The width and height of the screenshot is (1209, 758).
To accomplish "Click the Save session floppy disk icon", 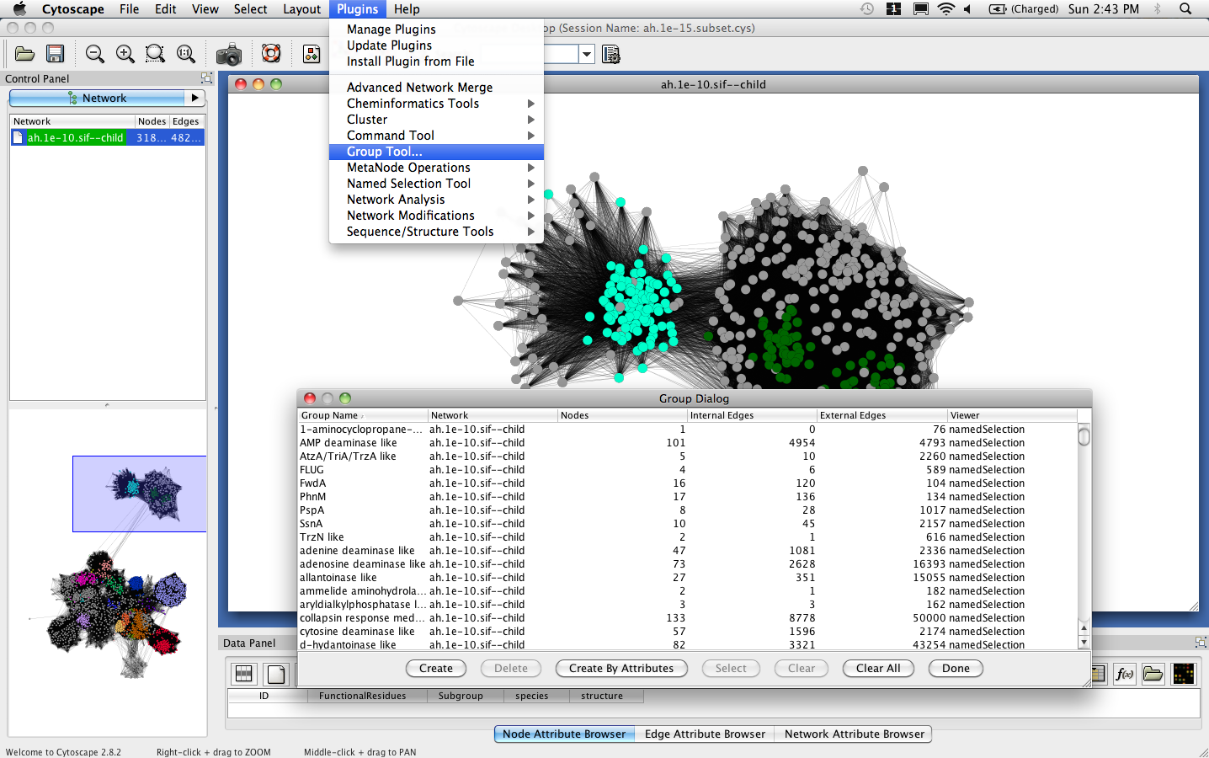I will pos(56,55).
